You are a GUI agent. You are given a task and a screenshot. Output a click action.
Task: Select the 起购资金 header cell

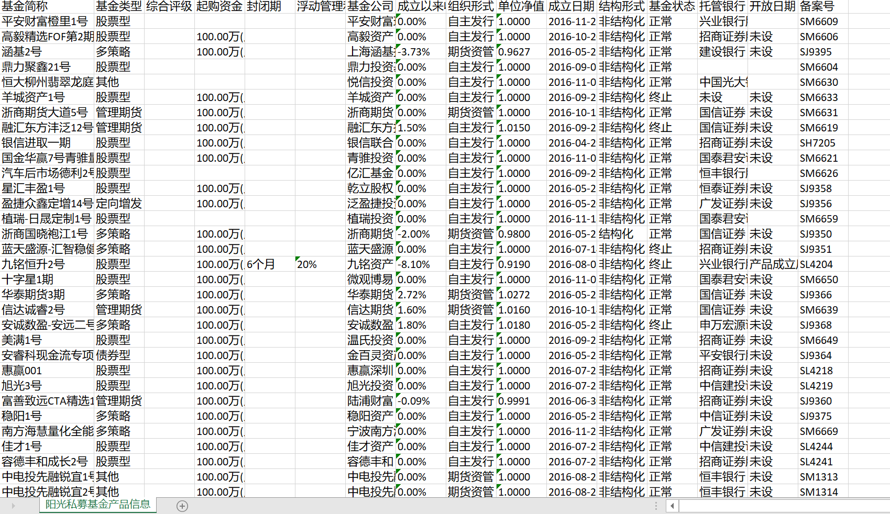[x=219, y=6]
